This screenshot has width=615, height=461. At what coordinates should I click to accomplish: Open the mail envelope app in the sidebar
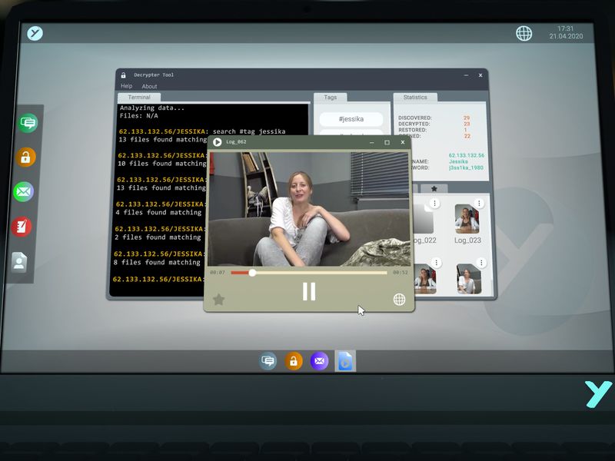(23, 191)
